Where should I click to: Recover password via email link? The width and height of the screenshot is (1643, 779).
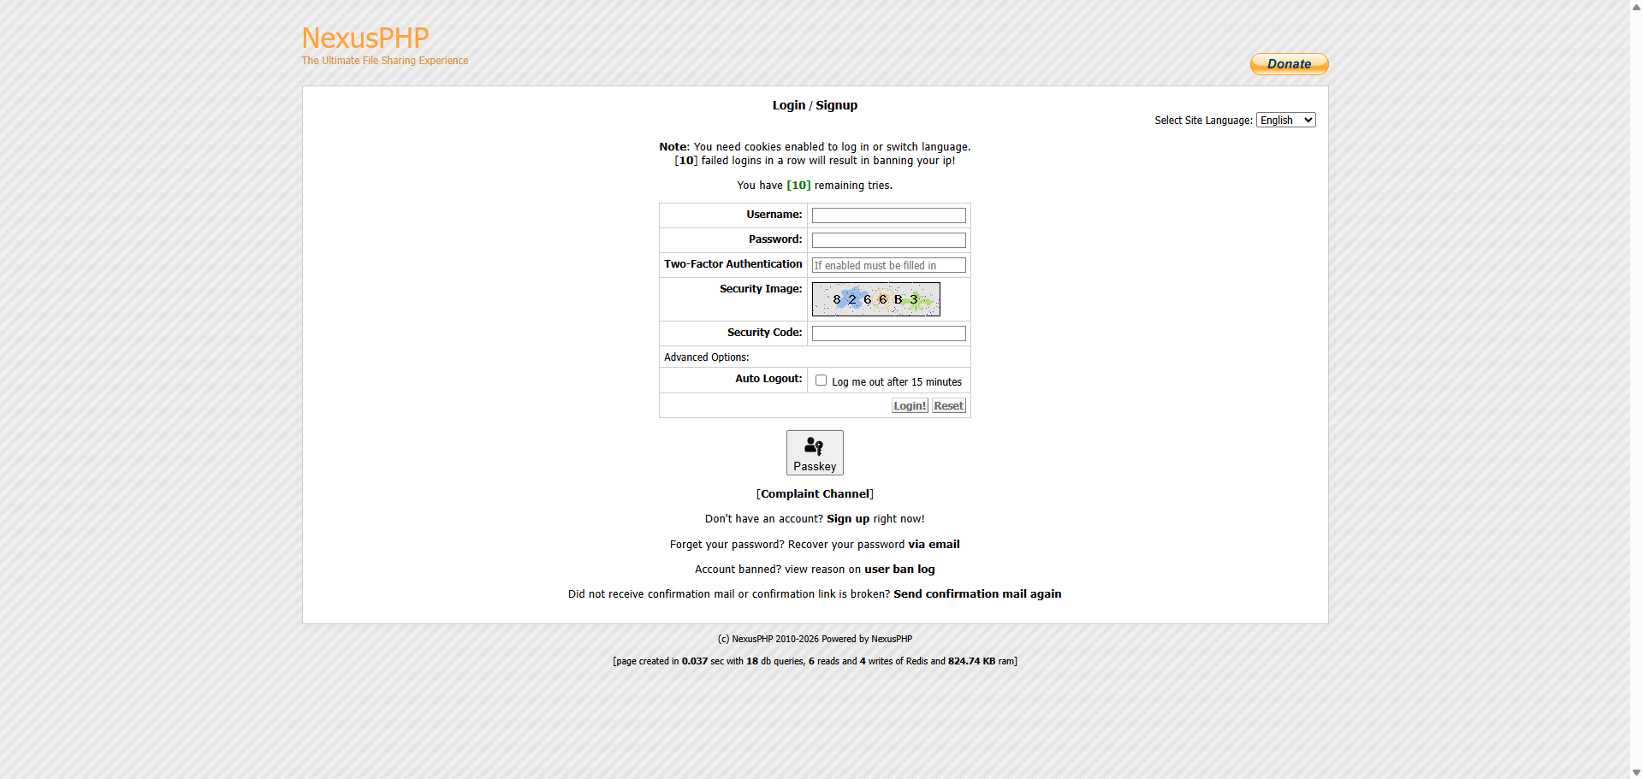pyautogui.click(x=934, y=545)
